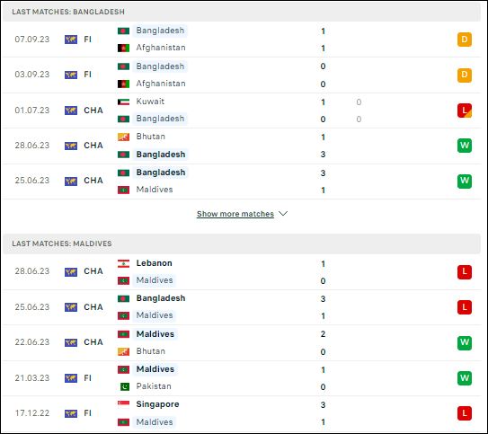Open Afghanistan team in 03.09.23 match

tap(161, 84)
